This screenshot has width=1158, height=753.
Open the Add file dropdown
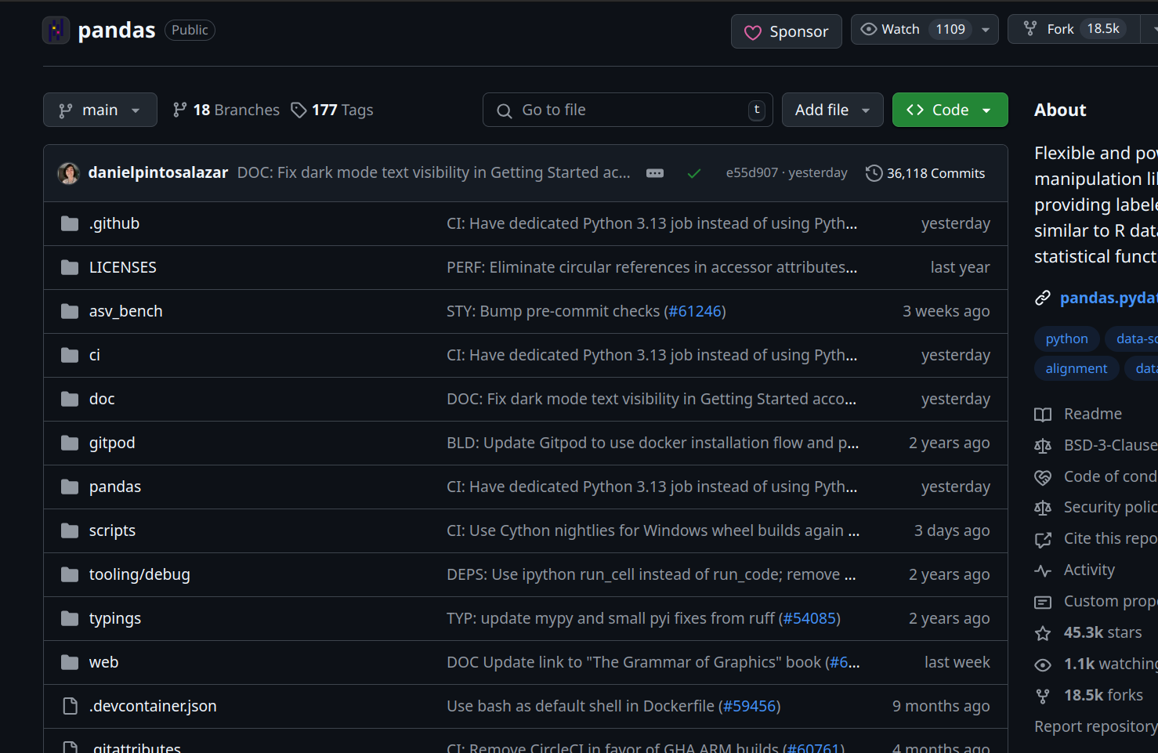[832, 110]
